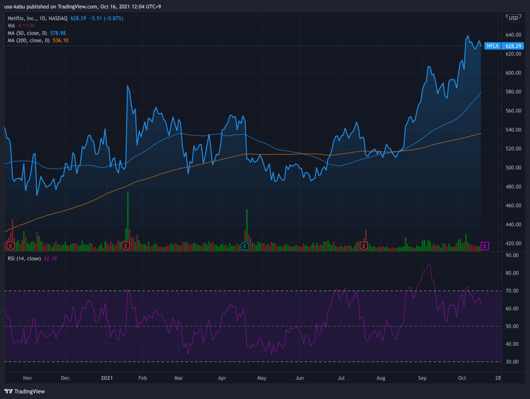Screen dimensions: 530x399
Task: Click the 520.00 price axis label
Action: click(x=514, y=149)
